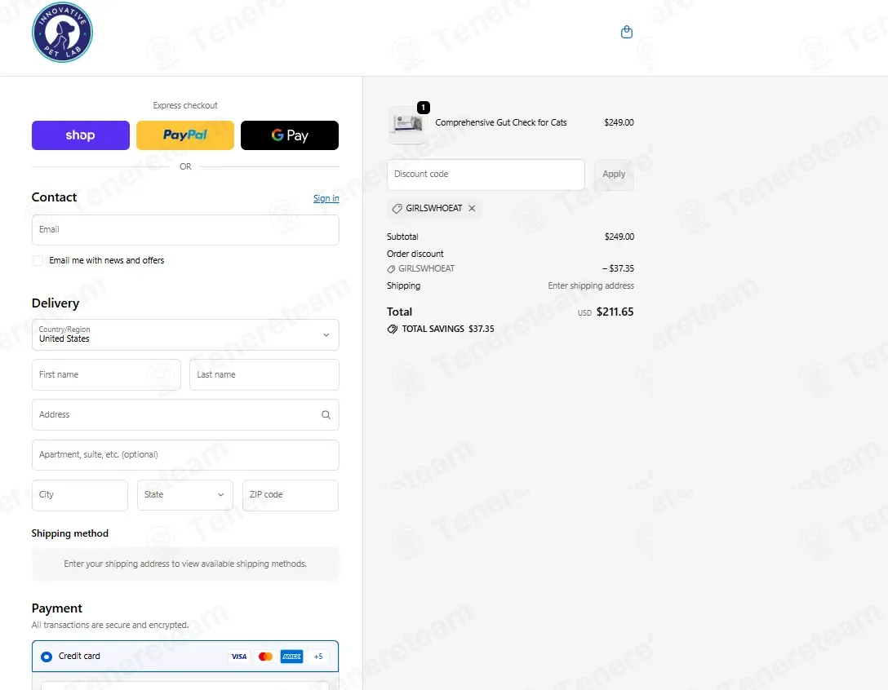888x690 pixels.
Task: Click the Gut Check product thumbnail
Action: click(x=407, y=124)
